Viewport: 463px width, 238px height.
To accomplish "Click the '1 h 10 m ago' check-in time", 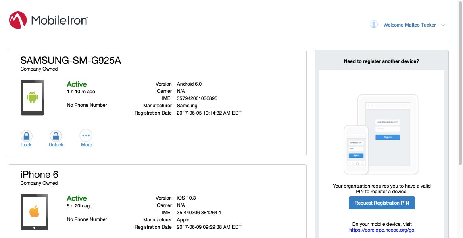I will click(x=81, y=92).
